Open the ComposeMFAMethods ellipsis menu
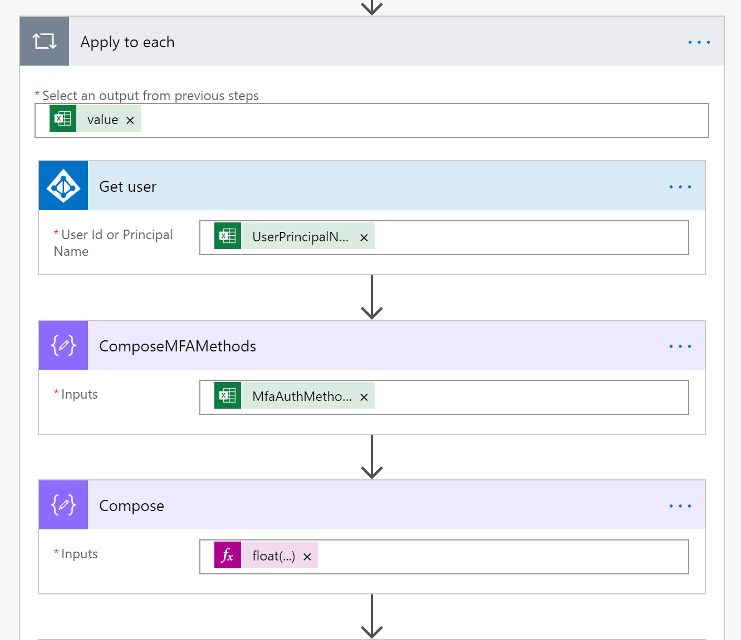Viewport: 741px width, 640px height. tap(680, 346)
